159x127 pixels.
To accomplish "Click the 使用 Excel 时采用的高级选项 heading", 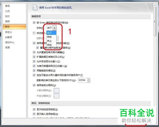I will tap(56, 8).
